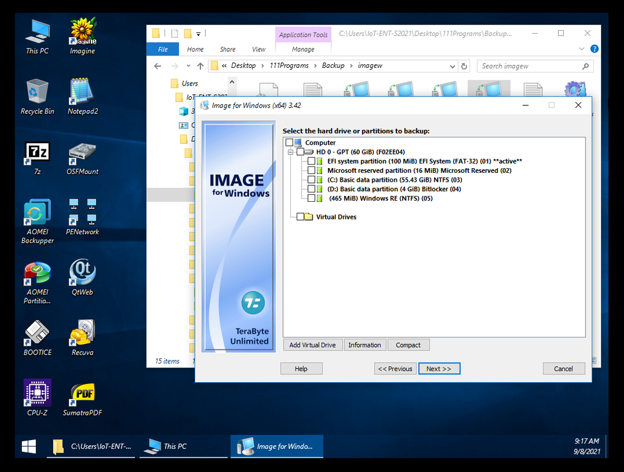Click the Help button
Screen dimensions: 624x472
tap(301, 369)
